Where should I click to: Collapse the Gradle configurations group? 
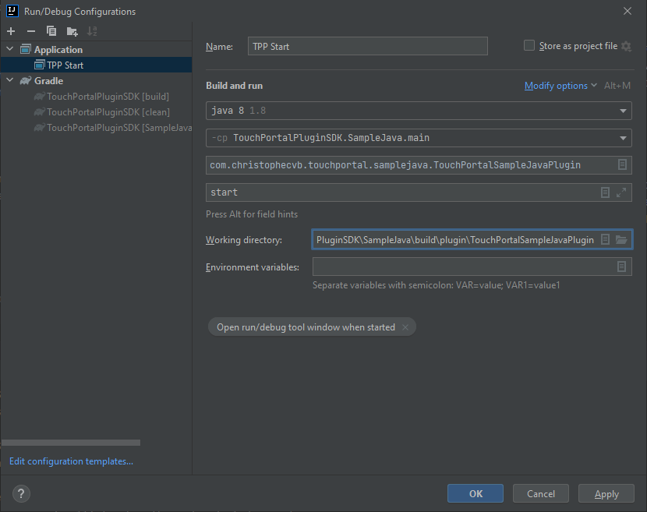pos(8,80)
